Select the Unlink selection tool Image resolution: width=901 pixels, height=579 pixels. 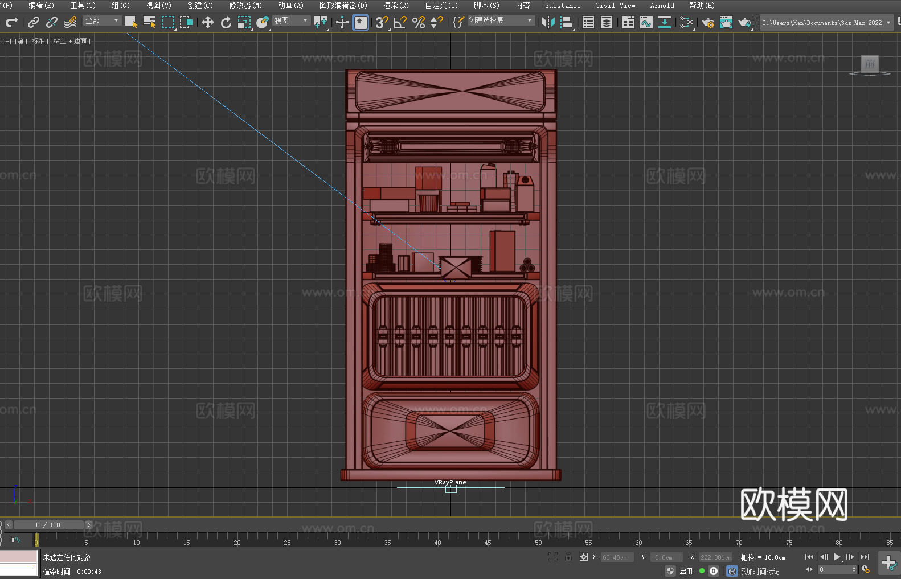point(52,22)
